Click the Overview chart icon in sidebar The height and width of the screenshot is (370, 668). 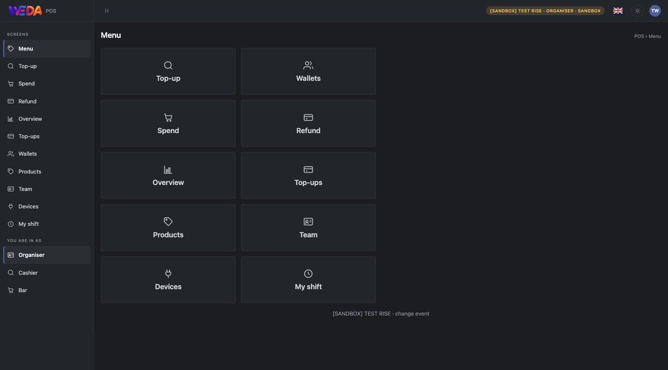click(11, 119)
